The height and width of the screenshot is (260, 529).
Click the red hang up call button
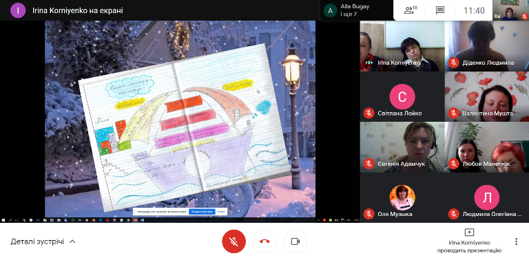point(264,241)
